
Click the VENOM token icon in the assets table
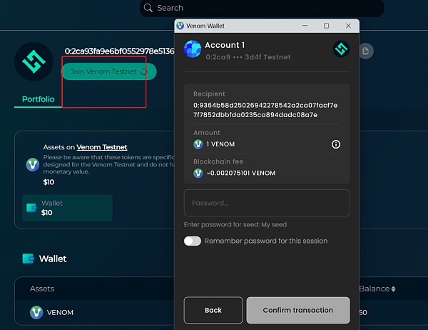36,312
